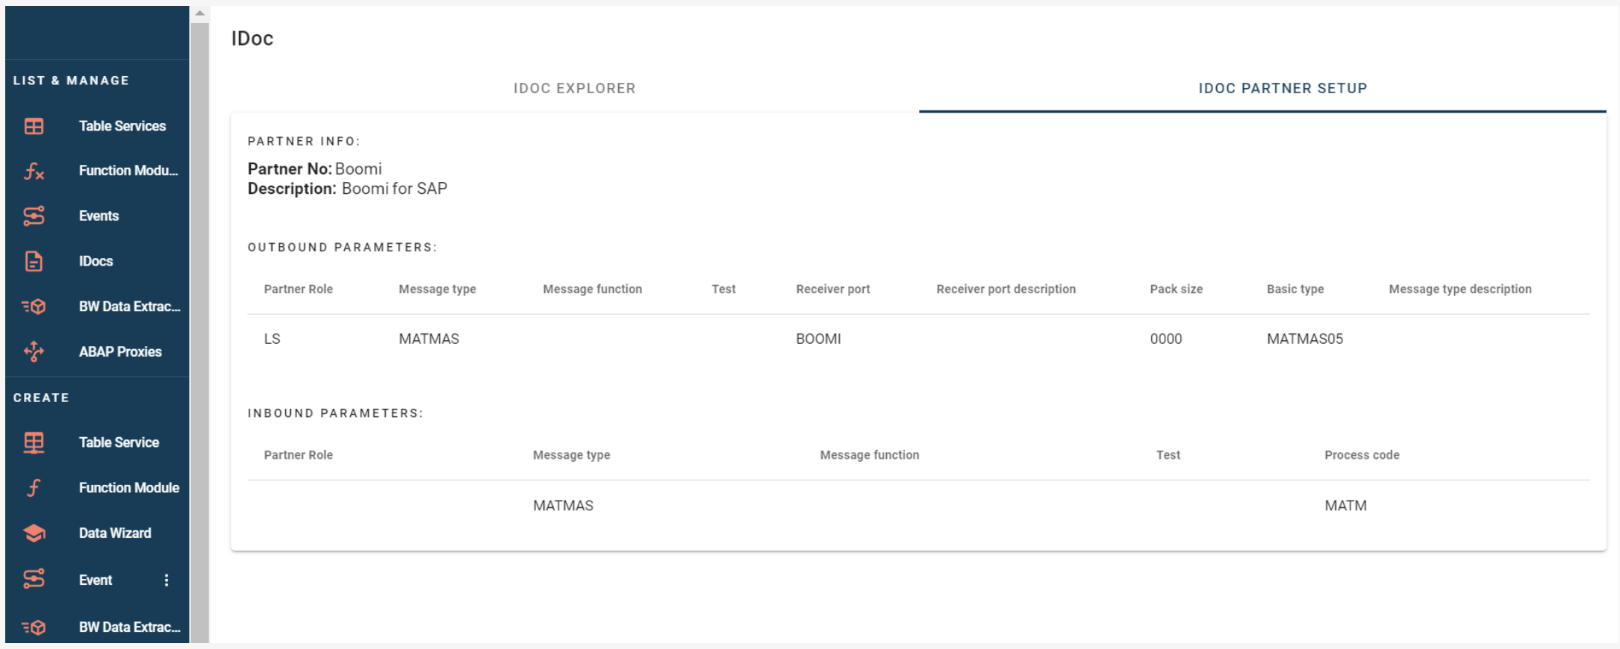Click the Data Wizard graduation cap icon
1620x649 pixels.
coord(34,533)
